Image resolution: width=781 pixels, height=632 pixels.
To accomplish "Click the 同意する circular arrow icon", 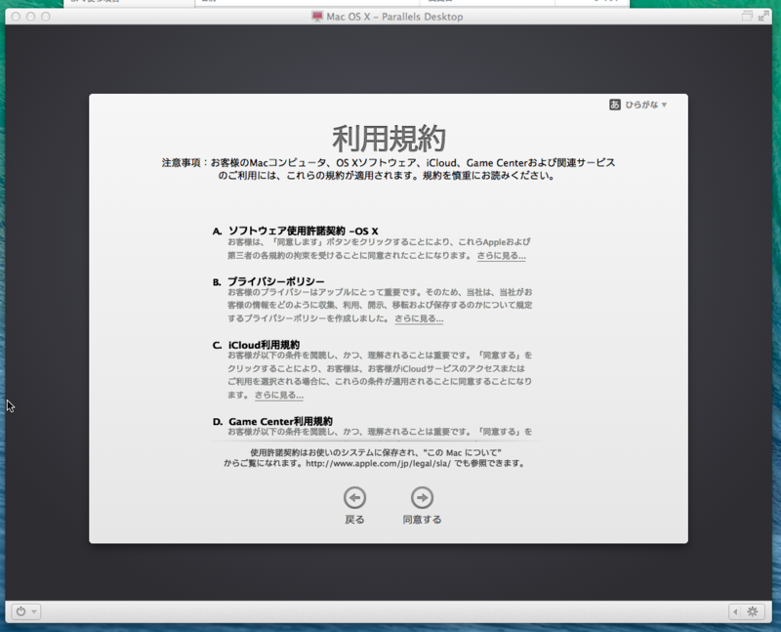I will click(420, 498).
